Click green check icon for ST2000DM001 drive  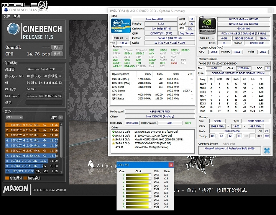(x=113, y=135)
